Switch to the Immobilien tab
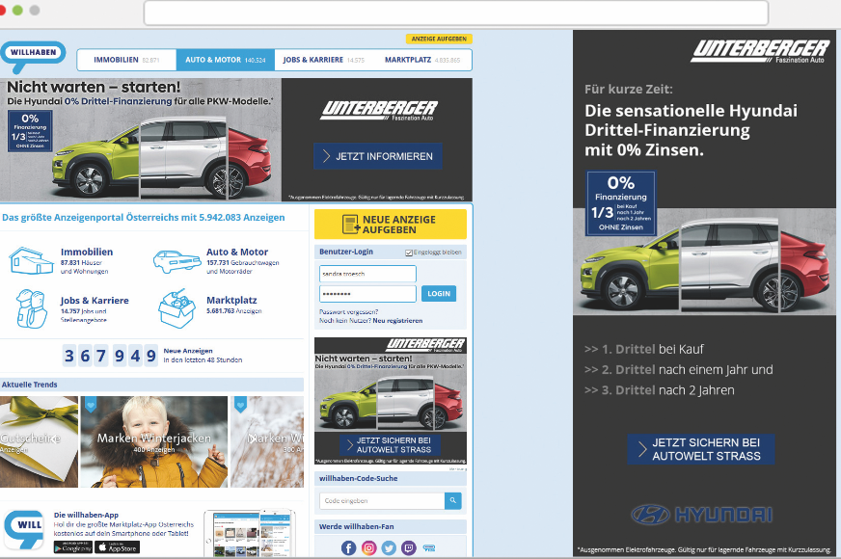Image resolution: width=841 pixels, height=559 pixels. coord(126,60)
